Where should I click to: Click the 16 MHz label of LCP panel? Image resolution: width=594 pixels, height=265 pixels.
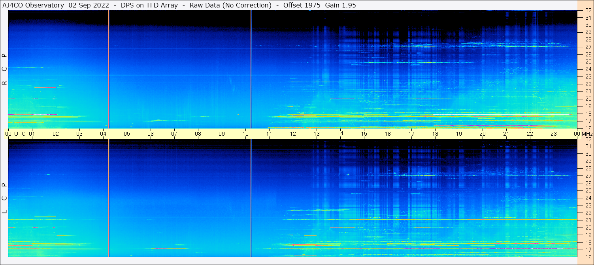pyautogui.click(x=588, y=256)
